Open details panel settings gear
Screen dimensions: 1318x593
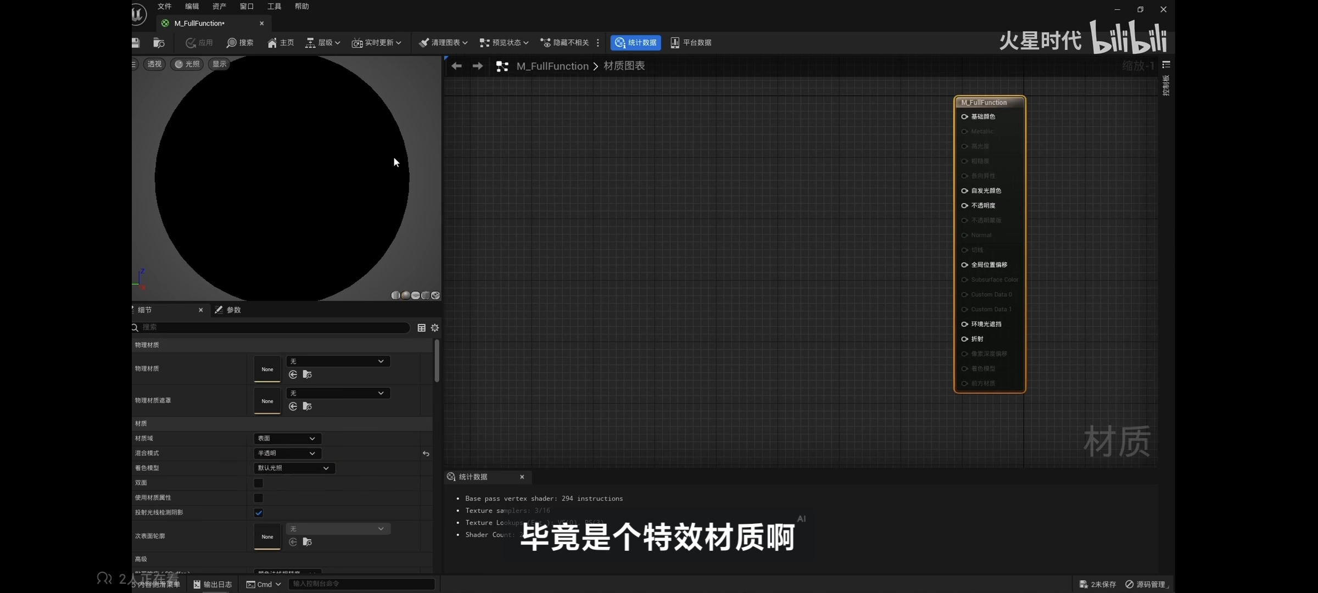[435, 328]
